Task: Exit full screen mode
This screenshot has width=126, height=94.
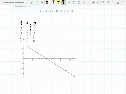Action: tap(123, 2)
